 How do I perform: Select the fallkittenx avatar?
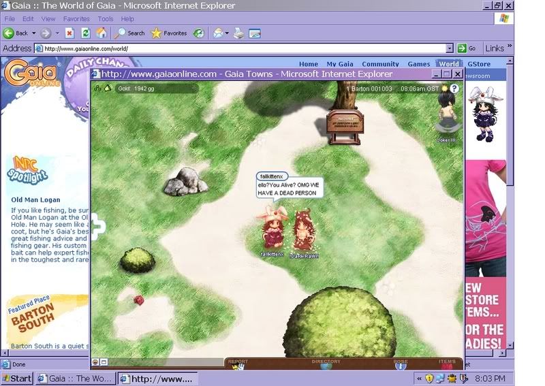[272, 227]
